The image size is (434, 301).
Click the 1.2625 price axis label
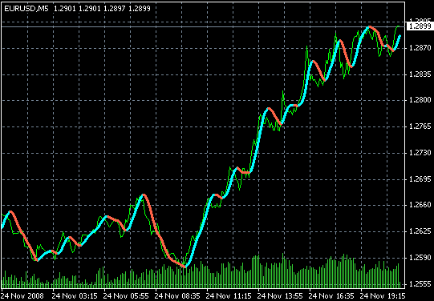point(420,231)
